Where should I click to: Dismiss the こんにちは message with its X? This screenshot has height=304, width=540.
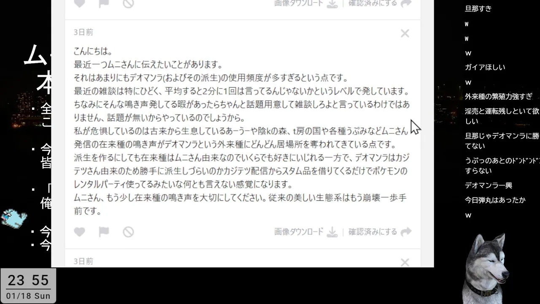click(405, 33)
